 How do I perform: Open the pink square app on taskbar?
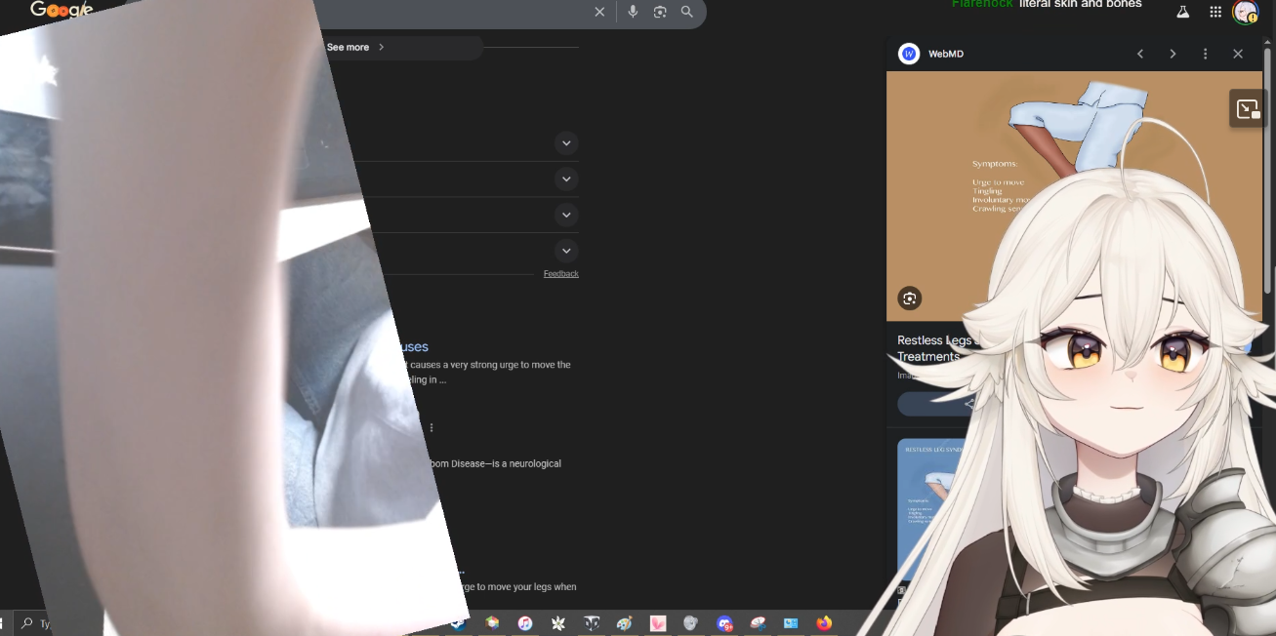[658, 622]
